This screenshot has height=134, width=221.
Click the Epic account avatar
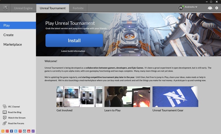pos(181,8)
